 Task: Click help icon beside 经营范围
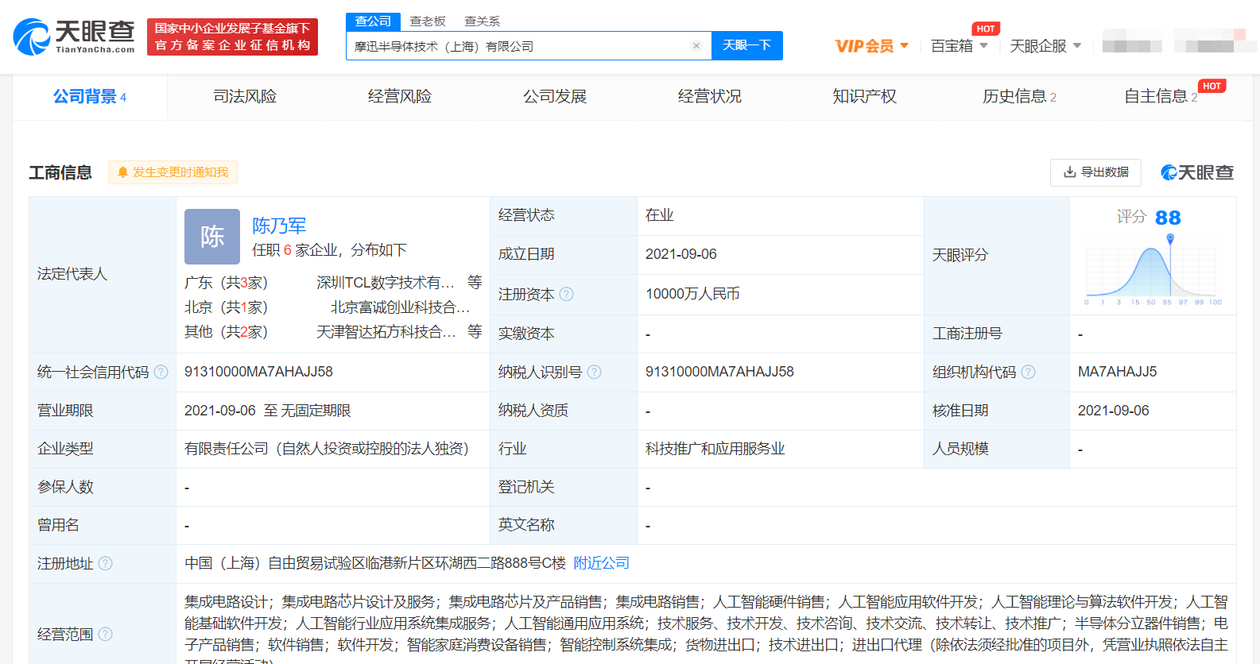pos(105,634)
